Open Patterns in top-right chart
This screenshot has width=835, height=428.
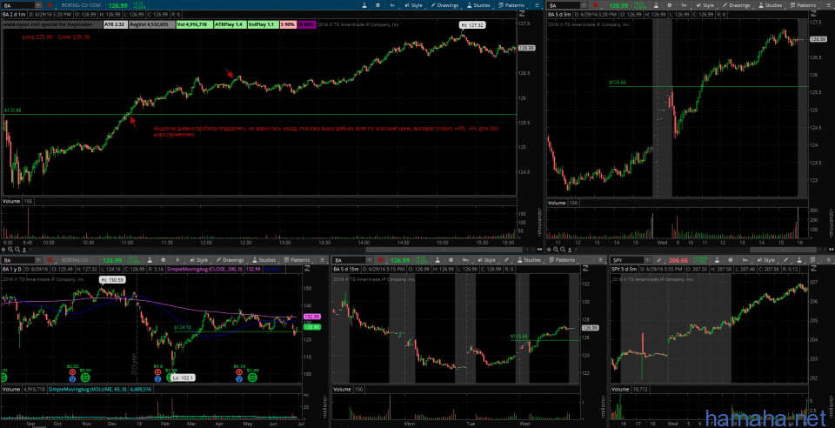click(x=803, y=5)
